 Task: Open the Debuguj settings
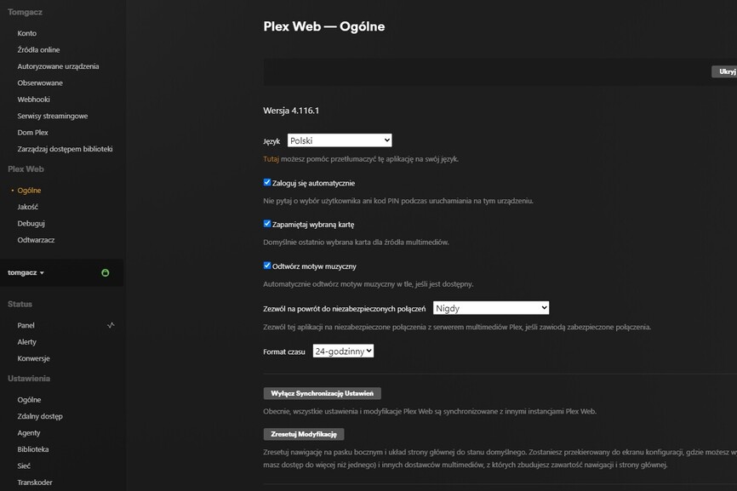click(x=31, y=223)
